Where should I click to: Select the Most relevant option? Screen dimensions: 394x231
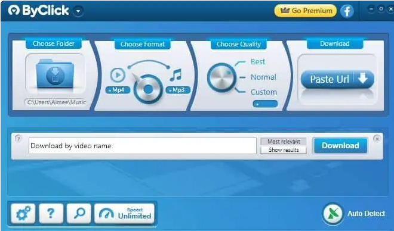tap(284, 141)
